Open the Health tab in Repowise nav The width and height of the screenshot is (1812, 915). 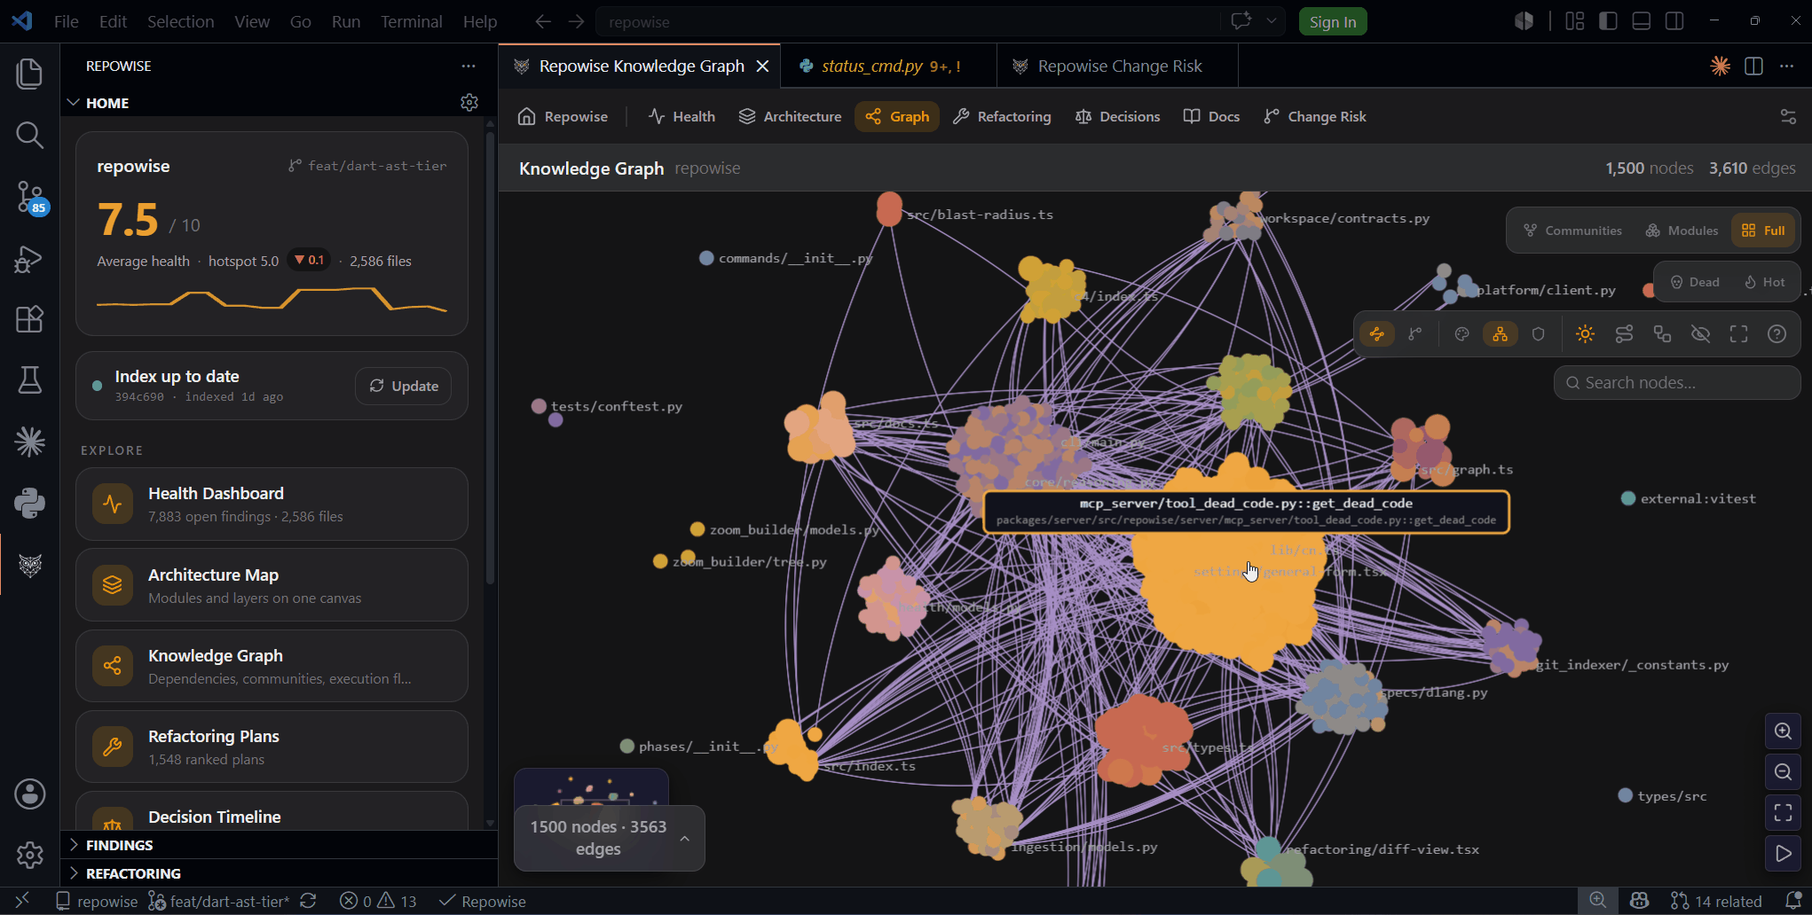[x=681, y=117]
